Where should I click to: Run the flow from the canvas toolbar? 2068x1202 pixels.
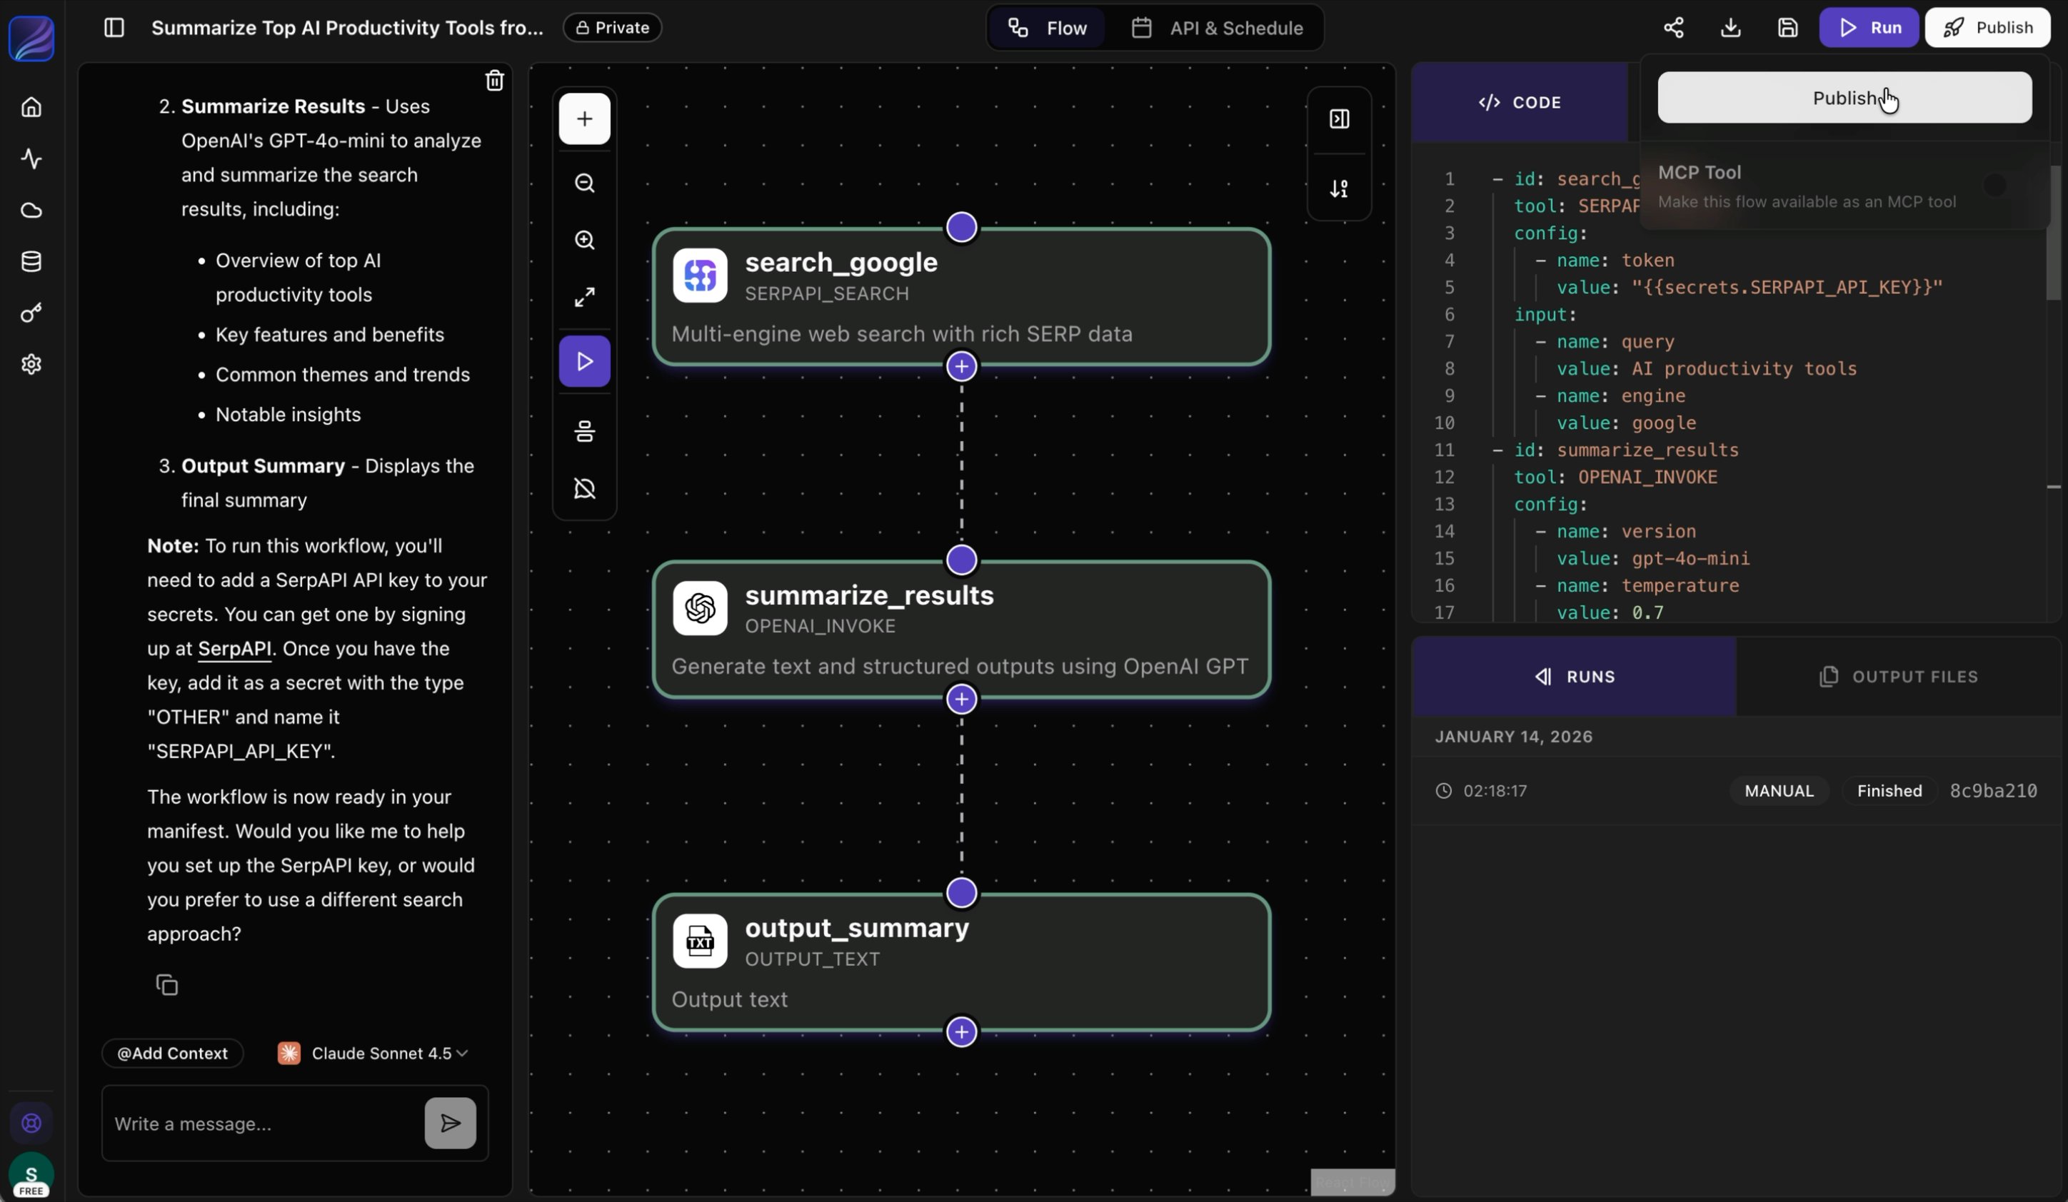click(x=584, y=361)
